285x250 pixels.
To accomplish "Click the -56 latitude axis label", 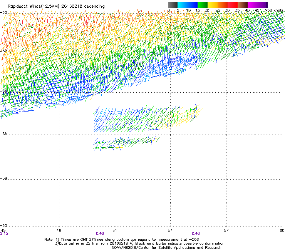I will coord(3,134).
